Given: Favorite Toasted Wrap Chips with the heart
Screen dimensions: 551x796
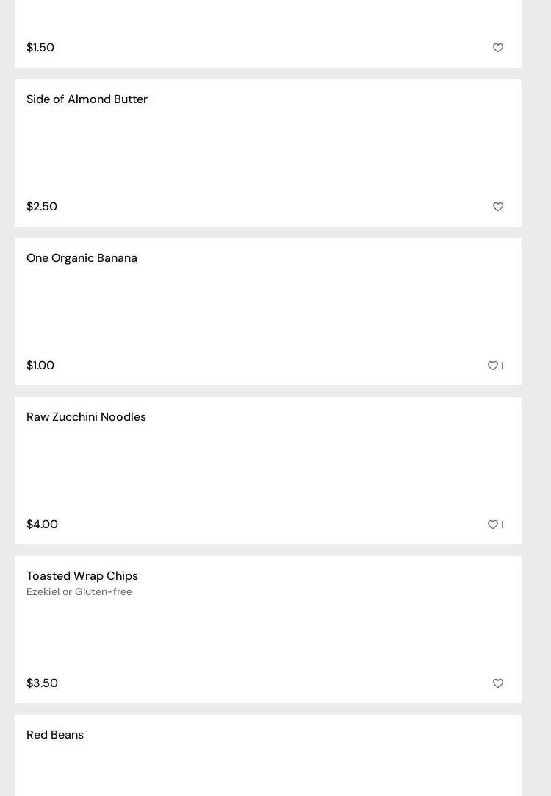Looking at the screenshot, I should 498,683.
